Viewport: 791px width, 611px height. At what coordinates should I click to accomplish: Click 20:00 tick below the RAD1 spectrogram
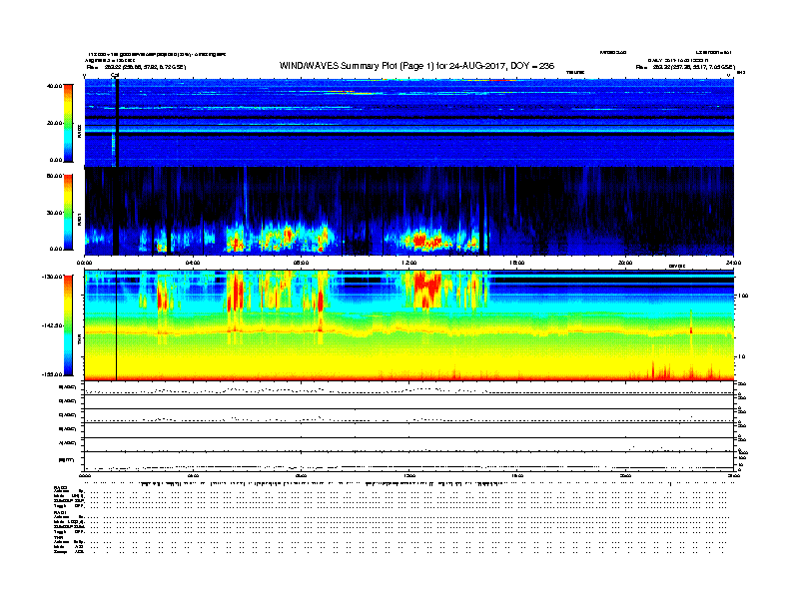pyautogui.click(x=625, y=263)
